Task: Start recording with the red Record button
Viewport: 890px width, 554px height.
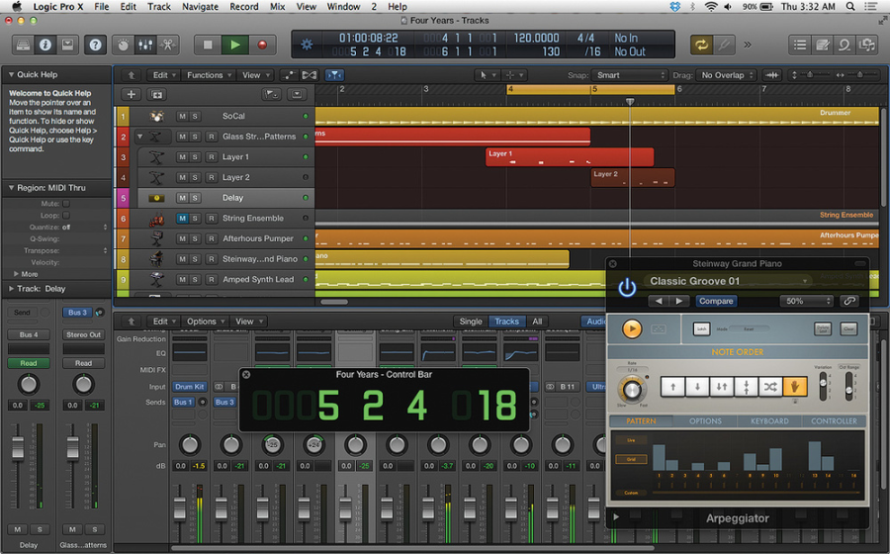Action: coord(262,45)
